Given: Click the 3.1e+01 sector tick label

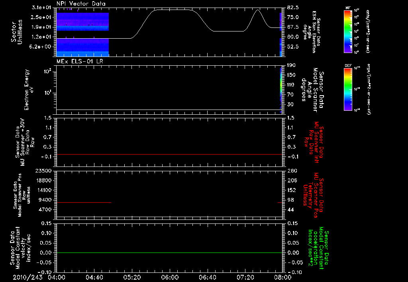Looking at the screenshot, I should [41, 7].
